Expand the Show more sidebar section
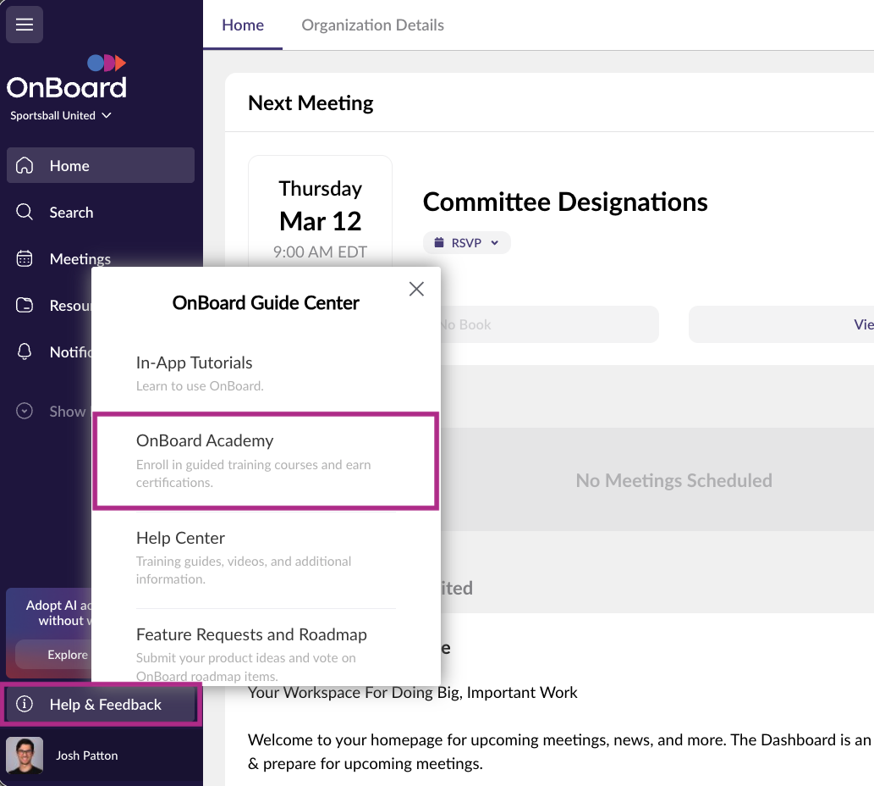This screenshot has width=874, height=786. tap(51, 412)
